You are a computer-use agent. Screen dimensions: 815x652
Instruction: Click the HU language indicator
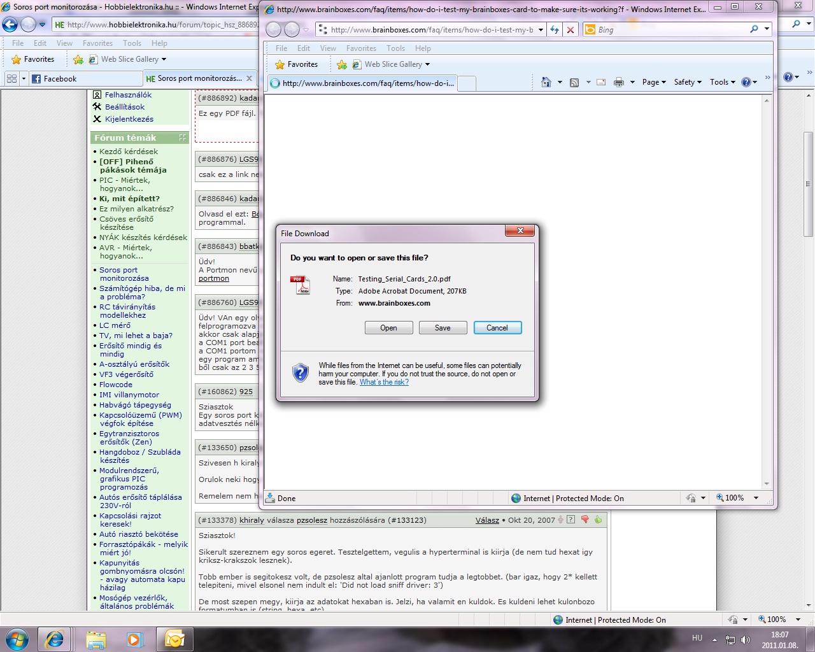[697, 638]
